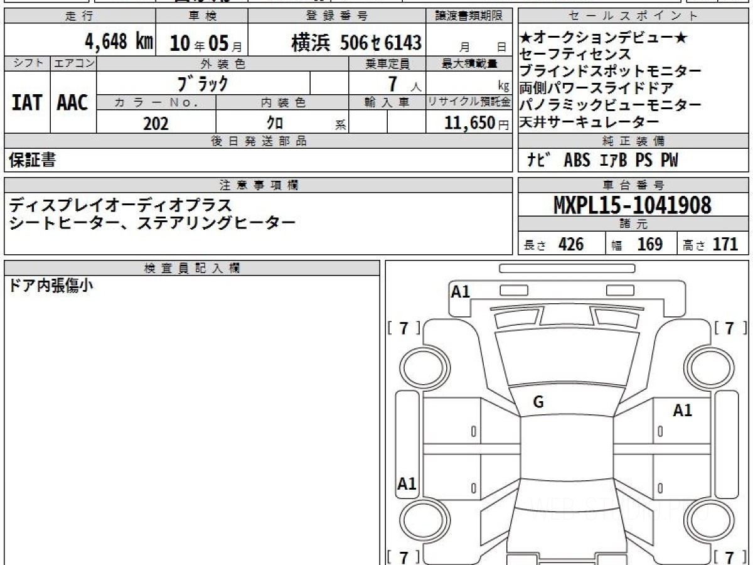This screenshot has height=565, width=753.
Task: Click the セールスポイント header
Action: coord(633,16)
